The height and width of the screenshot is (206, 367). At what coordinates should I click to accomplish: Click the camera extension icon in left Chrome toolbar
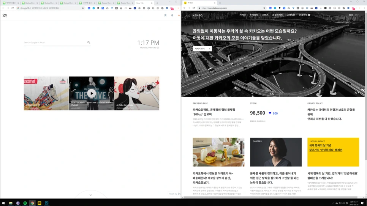click(107, 8)
